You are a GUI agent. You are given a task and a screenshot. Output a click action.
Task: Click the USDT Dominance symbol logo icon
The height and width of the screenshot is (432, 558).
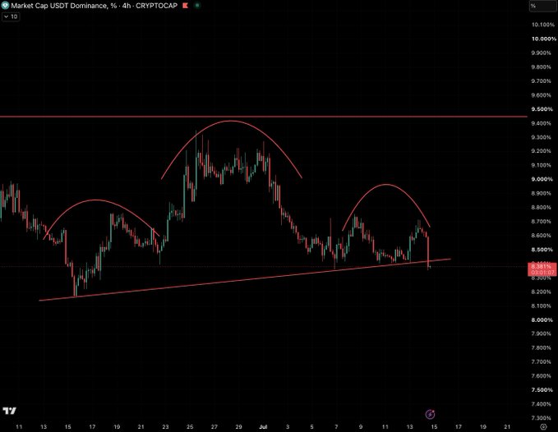pos(5,5)
